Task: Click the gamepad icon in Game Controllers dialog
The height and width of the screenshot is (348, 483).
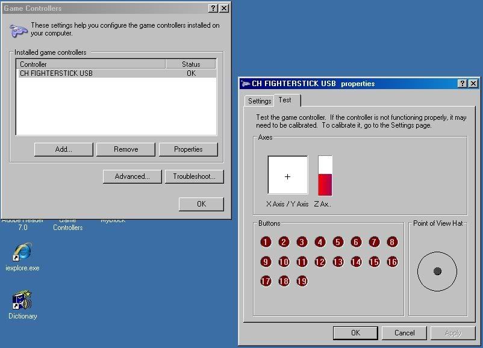Action: 18,30
